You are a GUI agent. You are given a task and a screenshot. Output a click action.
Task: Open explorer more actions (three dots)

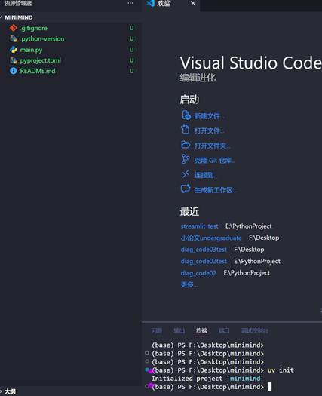[x=130, y=3]
